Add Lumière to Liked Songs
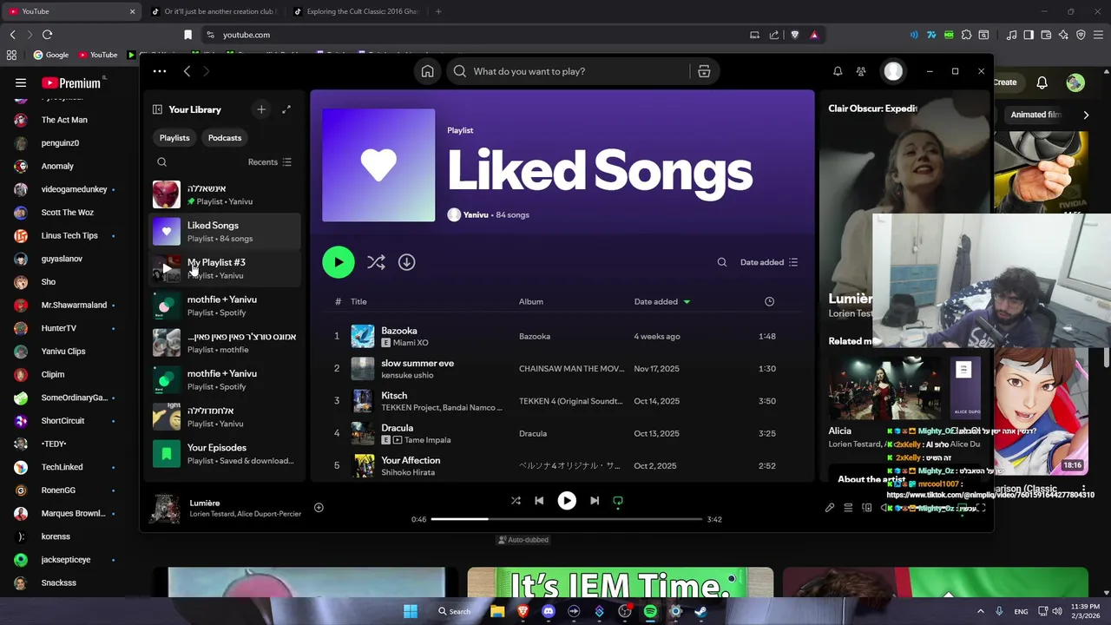1111x625 pixels. tap(319, 508)
